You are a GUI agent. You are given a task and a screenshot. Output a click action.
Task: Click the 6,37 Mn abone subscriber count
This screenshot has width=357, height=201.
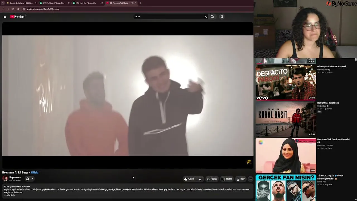[15, 180]
